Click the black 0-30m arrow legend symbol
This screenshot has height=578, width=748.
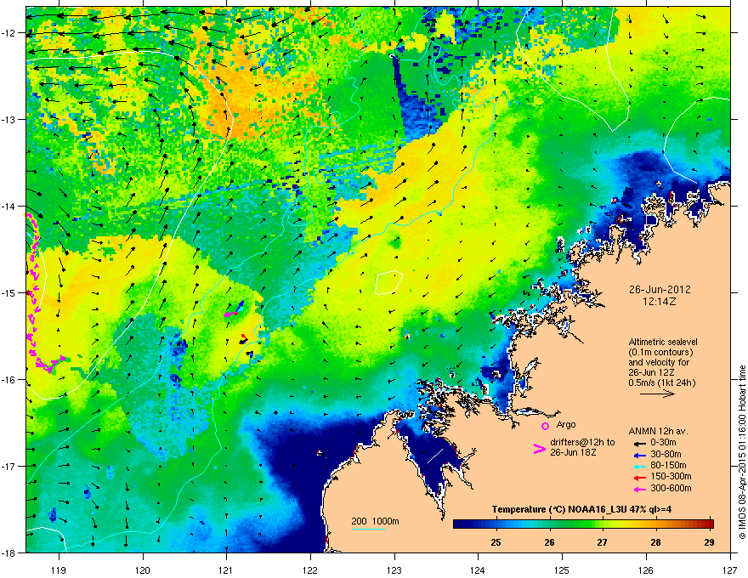tap(640, 444)
